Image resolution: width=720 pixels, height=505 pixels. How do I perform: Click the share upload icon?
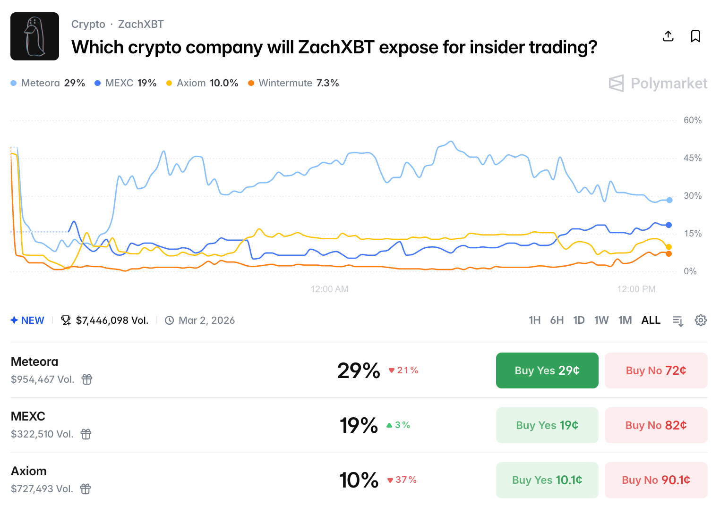click(x=668, y=36)
